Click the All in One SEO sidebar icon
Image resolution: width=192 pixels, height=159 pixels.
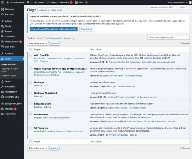click(x=2, y=97)
